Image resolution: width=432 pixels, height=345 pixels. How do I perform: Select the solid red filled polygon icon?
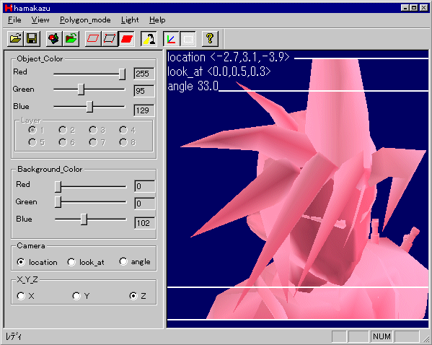coord(126,38)
